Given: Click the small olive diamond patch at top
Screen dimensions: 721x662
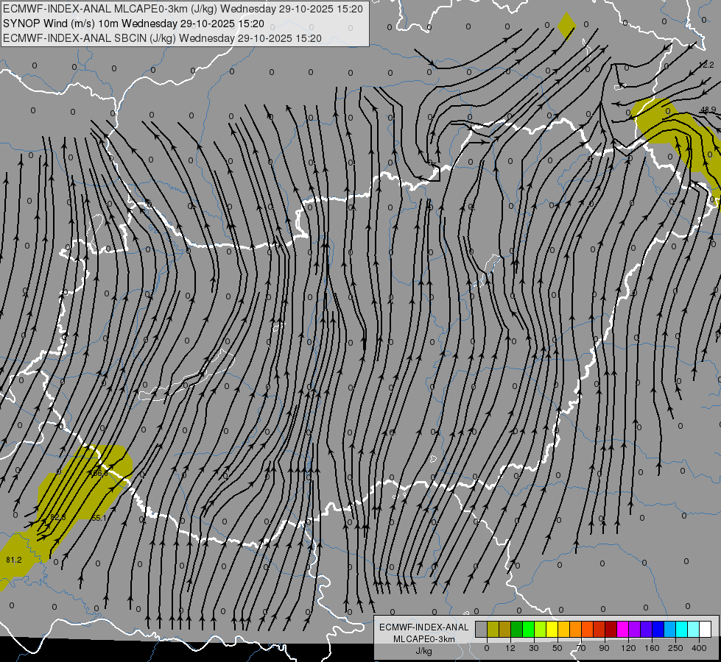Looking at the screenshot, I should pyautogui.click(x=566, y=26).
